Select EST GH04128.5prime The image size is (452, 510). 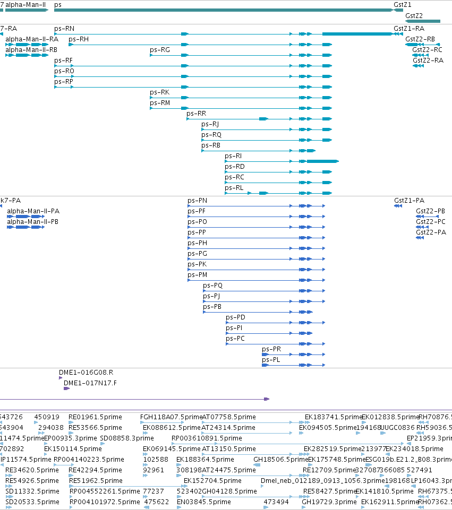[x=256, y=497]
